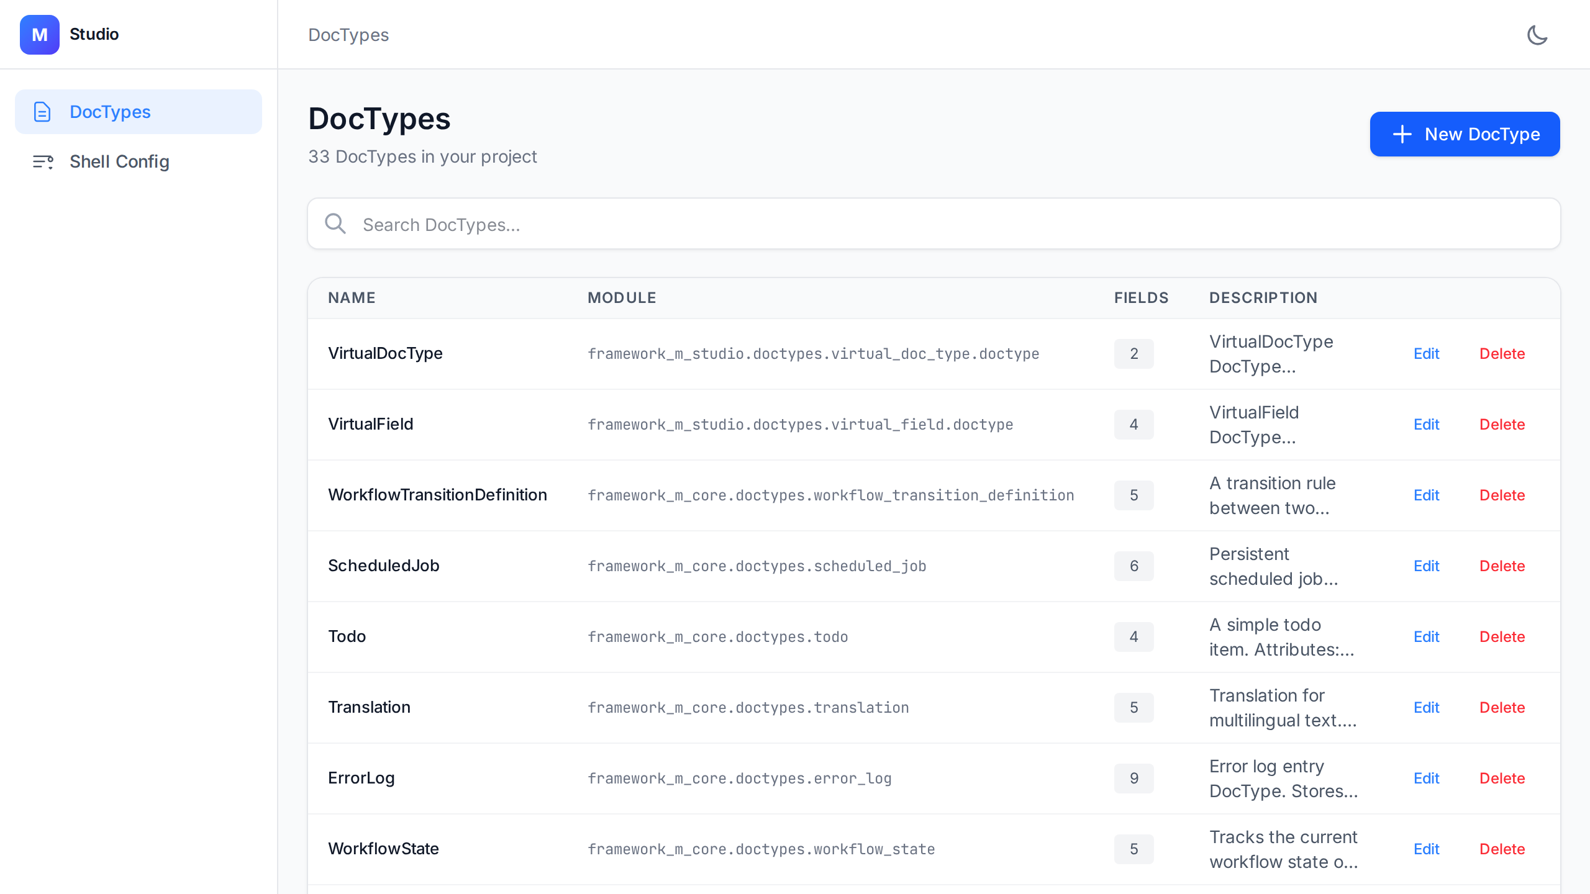The width and height of the screenshot is (1590, 894).
Task: Click the field count badge for ScheduledJob
Action: click(x=1133, y=566)
